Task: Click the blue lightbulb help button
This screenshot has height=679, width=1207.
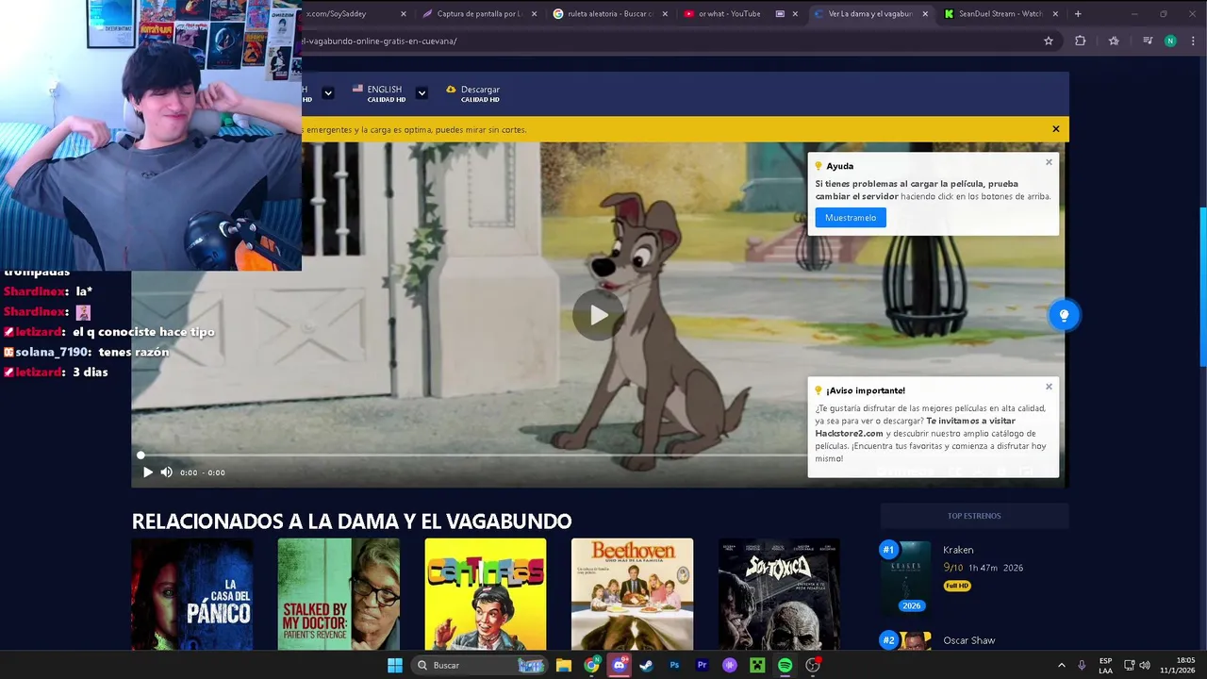Action: (x=1064, y=315)
